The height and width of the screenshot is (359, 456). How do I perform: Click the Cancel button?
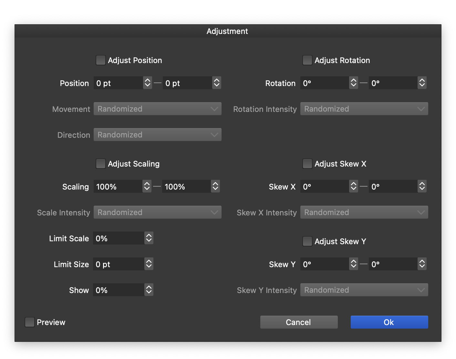pyautogui.click(x=299, y=322)
